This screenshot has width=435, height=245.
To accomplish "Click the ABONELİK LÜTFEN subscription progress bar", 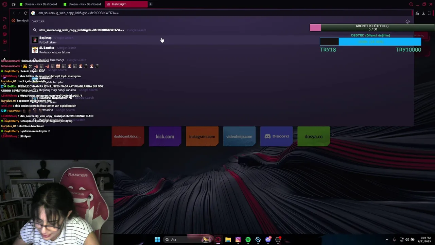I will pos(372,28).
